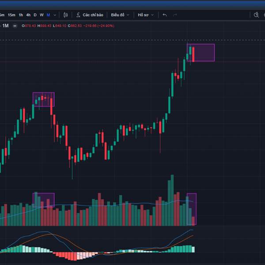This screenshot has width=265, height=265.
Task: Click the 1M interval label in legend
Action: point(5,26)
